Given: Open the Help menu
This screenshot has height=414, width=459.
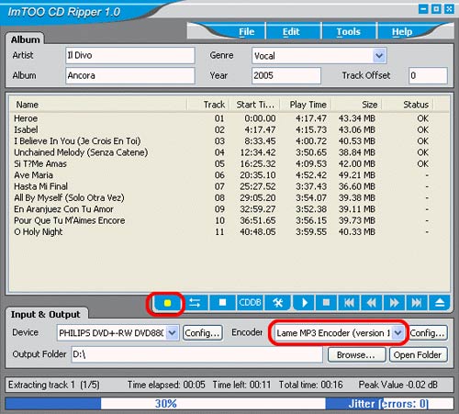Looking at the screenshot, I should [402, 31].
